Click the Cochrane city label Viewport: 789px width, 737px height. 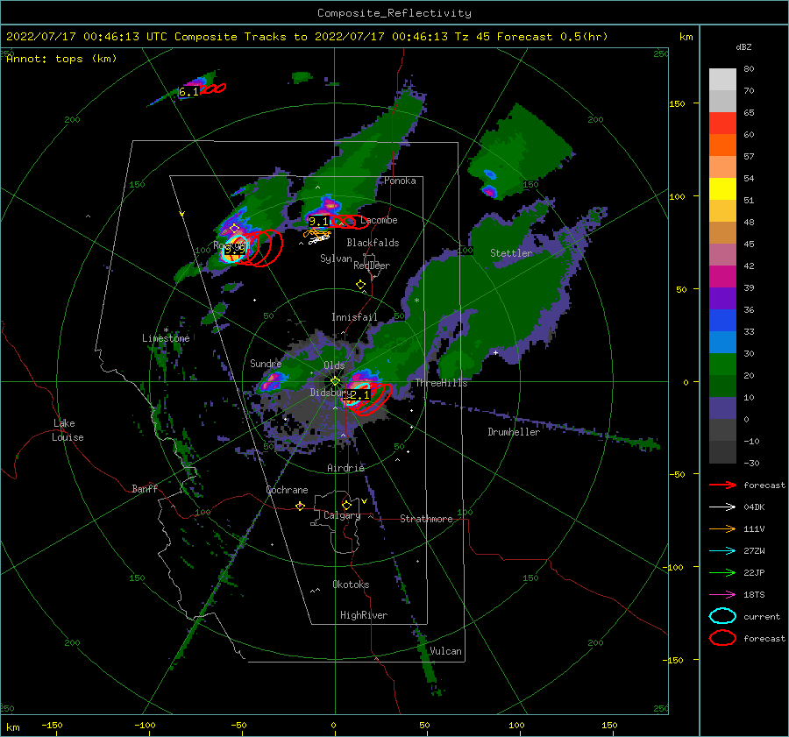[287, 490]
